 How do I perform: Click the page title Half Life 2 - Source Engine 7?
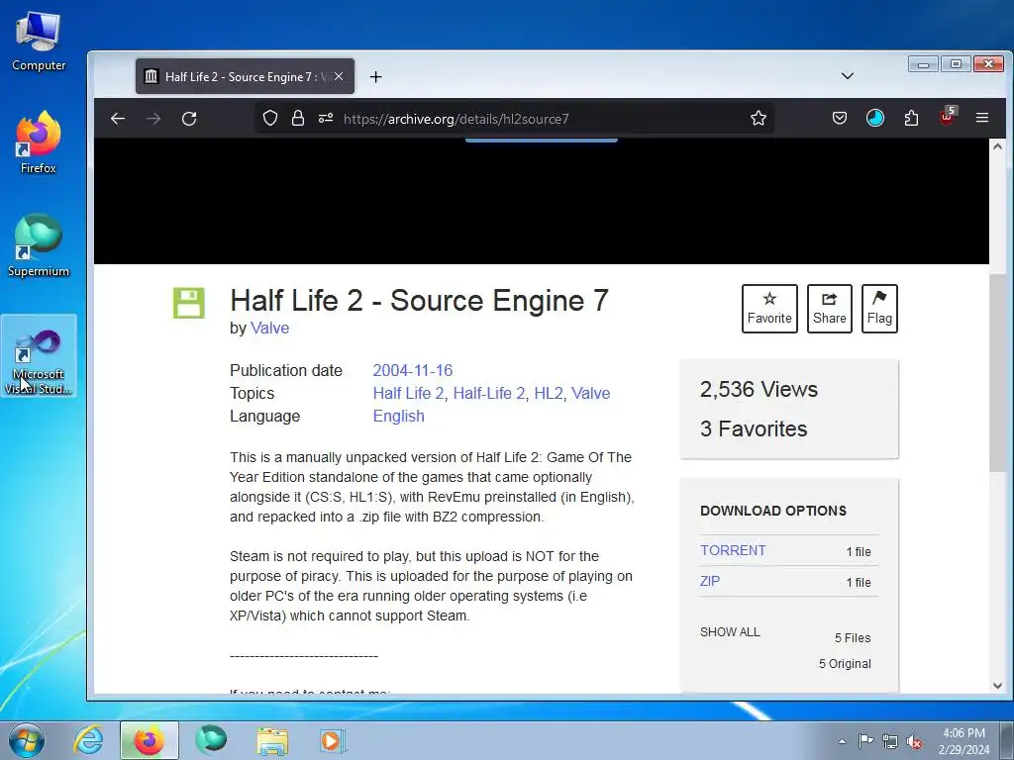point(419,301)
